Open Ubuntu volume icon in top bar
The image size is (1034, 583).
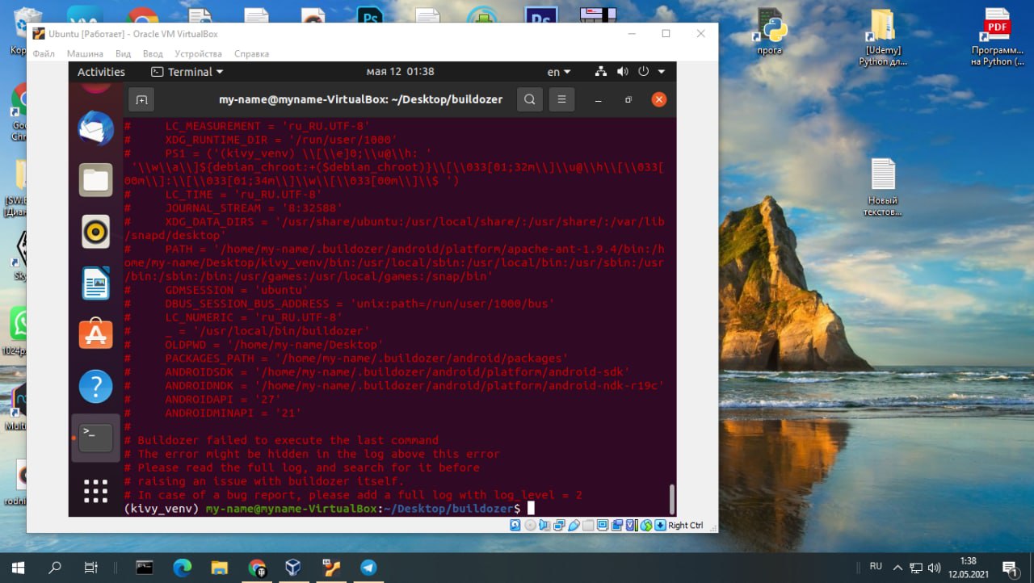(622, 71)
